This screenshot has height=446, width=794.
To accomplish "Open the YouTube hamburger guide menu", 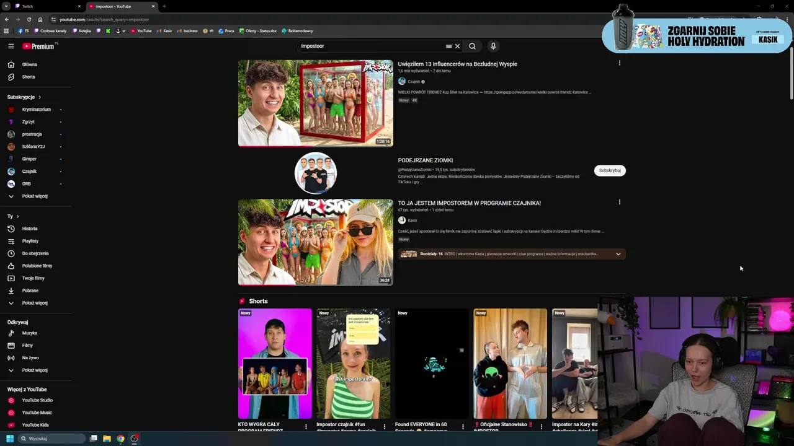I will pyautogui.click(x=11, y=46).
